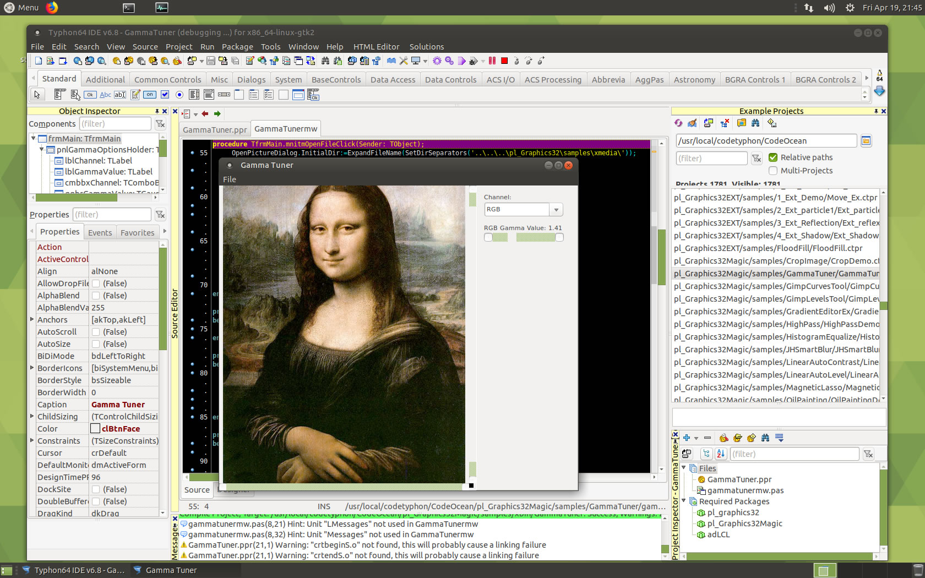Switch to the Additional palette tab
This screenshot has width=925, height=578.
point(105,80)
